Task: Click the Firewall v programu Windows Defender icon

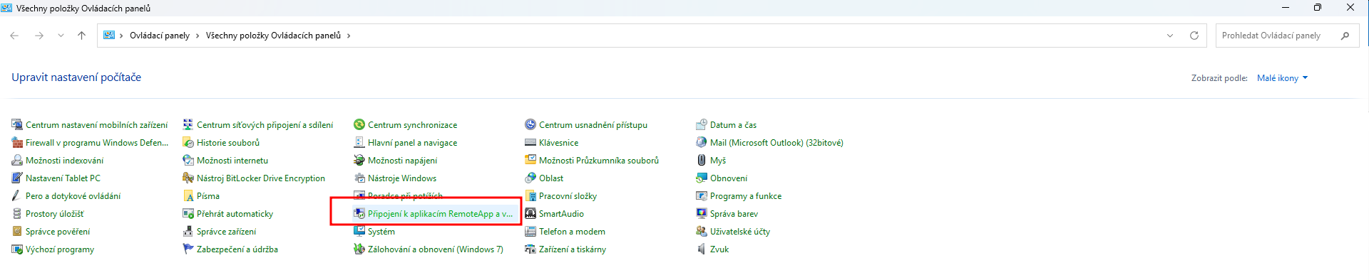Action: pyautogui.click(x=17, y=142)
